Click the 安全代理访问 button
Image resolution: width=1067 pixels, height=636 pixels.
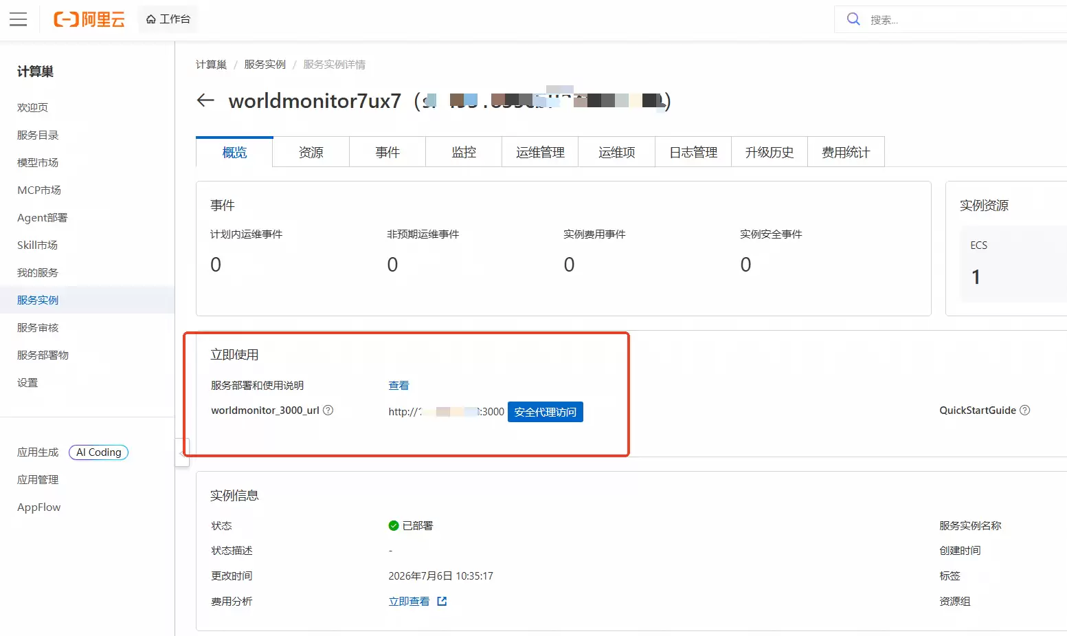click(546, 412)
